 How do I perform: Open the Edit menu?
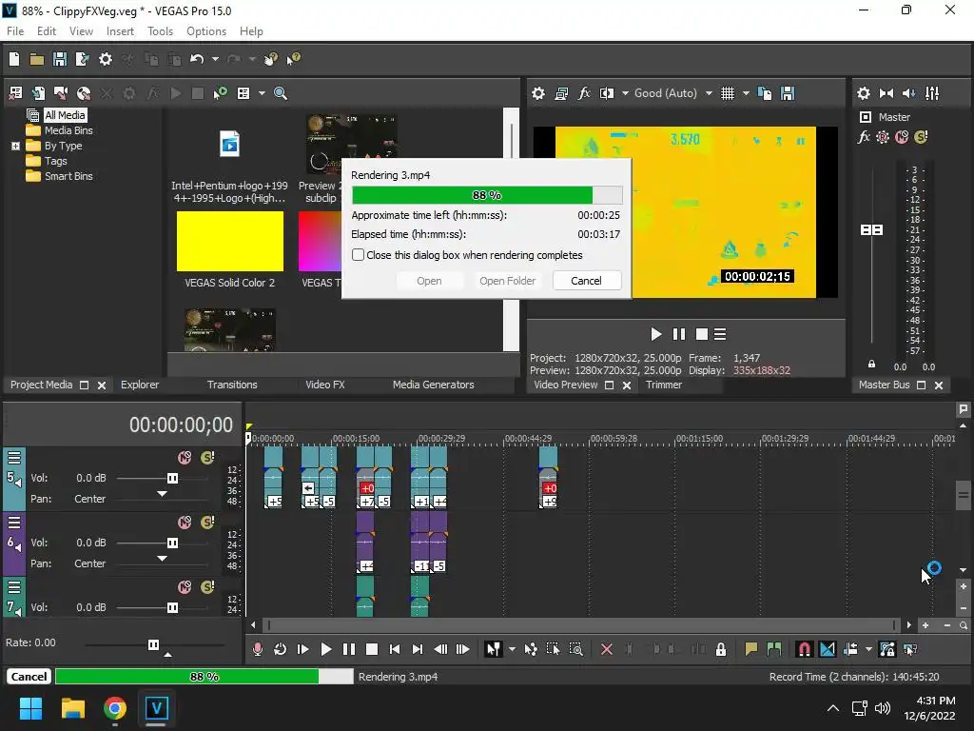(47, 31)
